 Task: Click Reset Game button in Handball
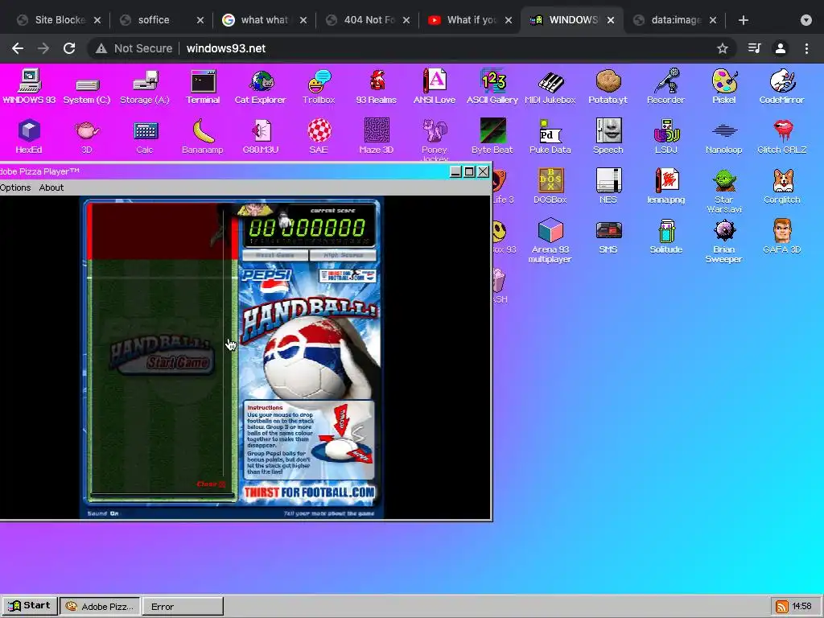275,255
